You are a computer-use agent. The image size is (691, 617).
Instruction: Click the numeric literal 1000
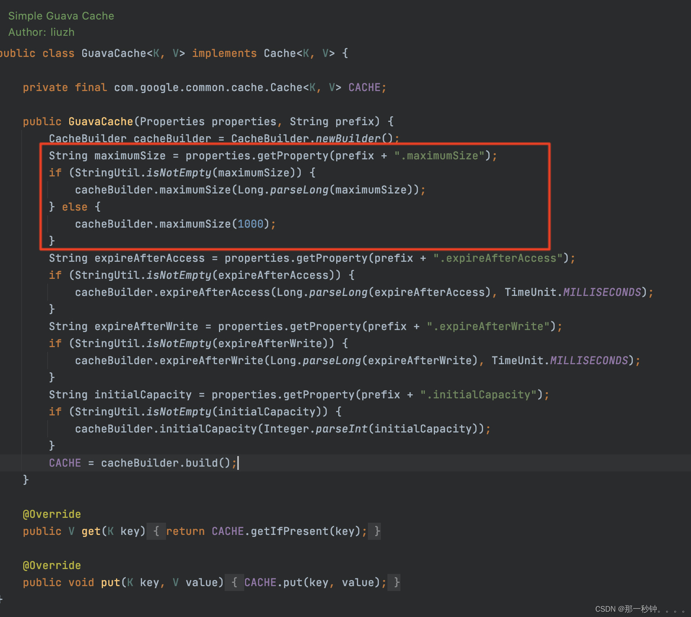251,224
